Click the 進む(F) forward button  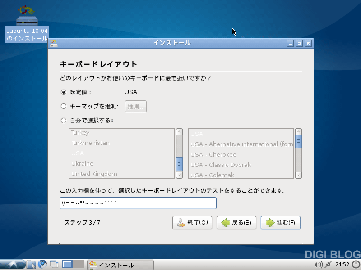point(281,223)
